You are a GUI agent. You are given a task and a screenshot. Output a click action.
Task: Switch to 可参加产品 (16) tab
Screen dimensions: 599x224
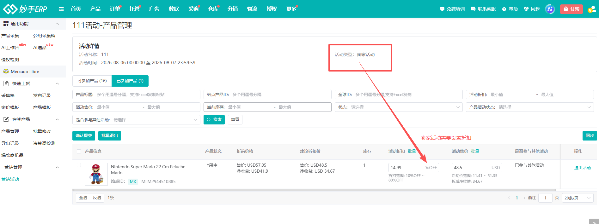click(x=92, y=81)
